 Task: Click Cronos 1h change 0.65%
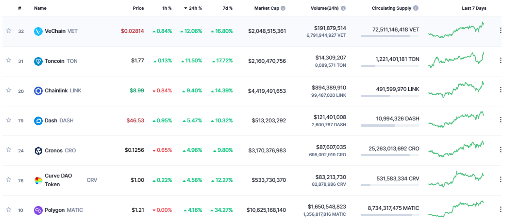coord(162,150)
